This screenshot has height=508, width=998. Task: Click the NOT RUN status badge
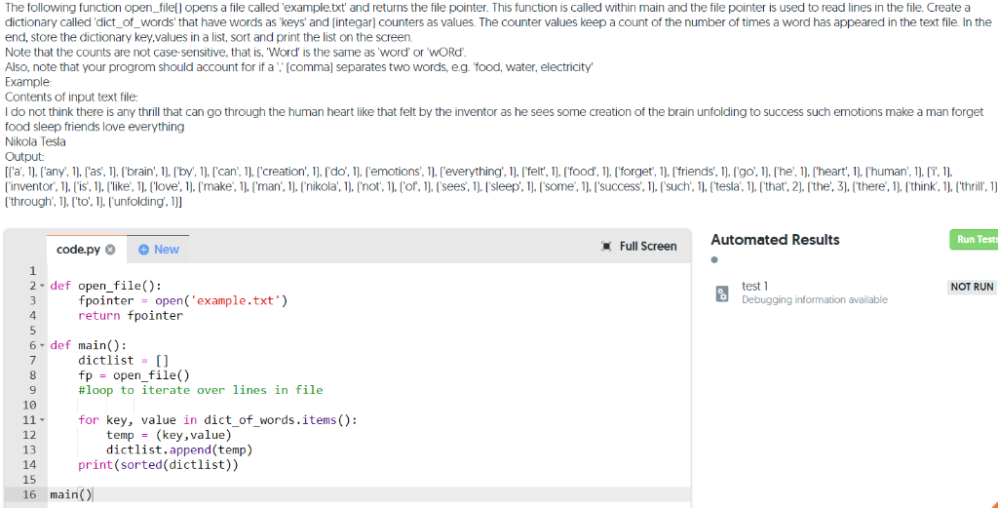[x=972, y=287]
